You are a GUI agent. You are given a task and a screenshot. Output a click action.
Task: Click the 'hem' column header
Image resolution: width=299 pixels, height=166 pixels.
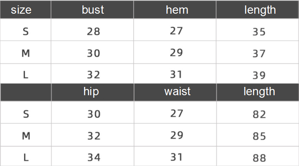click(x=177, y=10)
